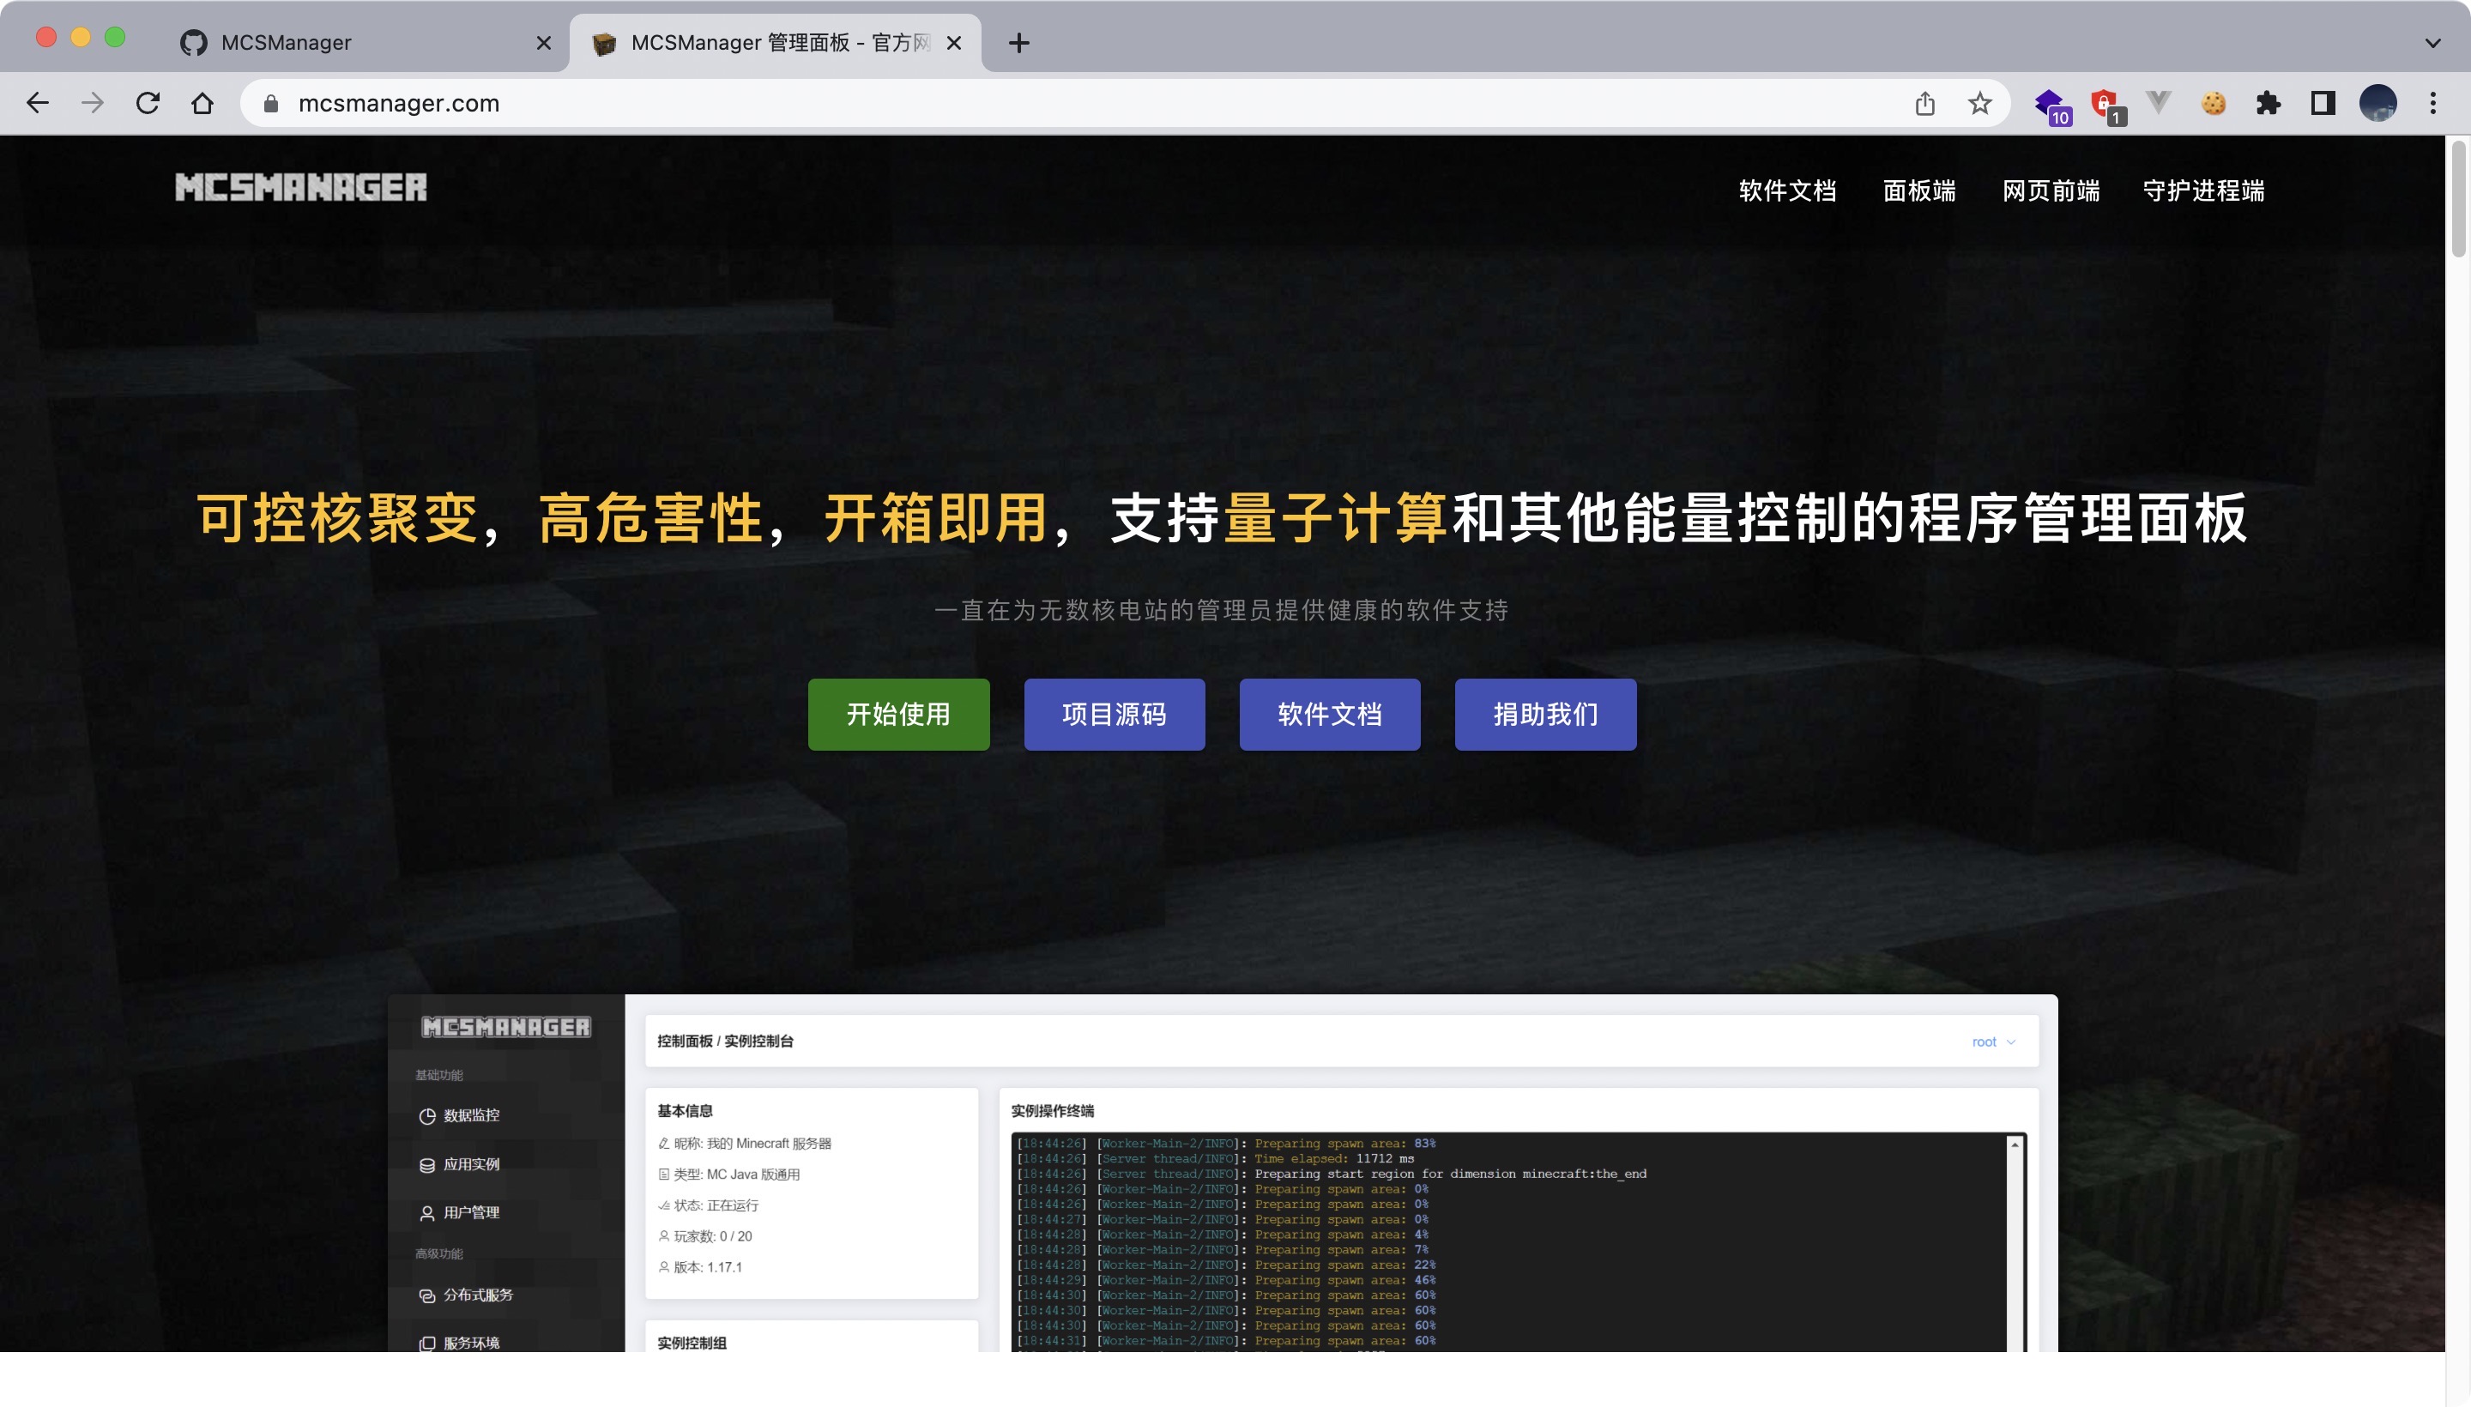The width and height of the screenshot is (2471, 1407).
Task: Open the Chrome extensions puzzle icon
Action: coord(2269,102)
